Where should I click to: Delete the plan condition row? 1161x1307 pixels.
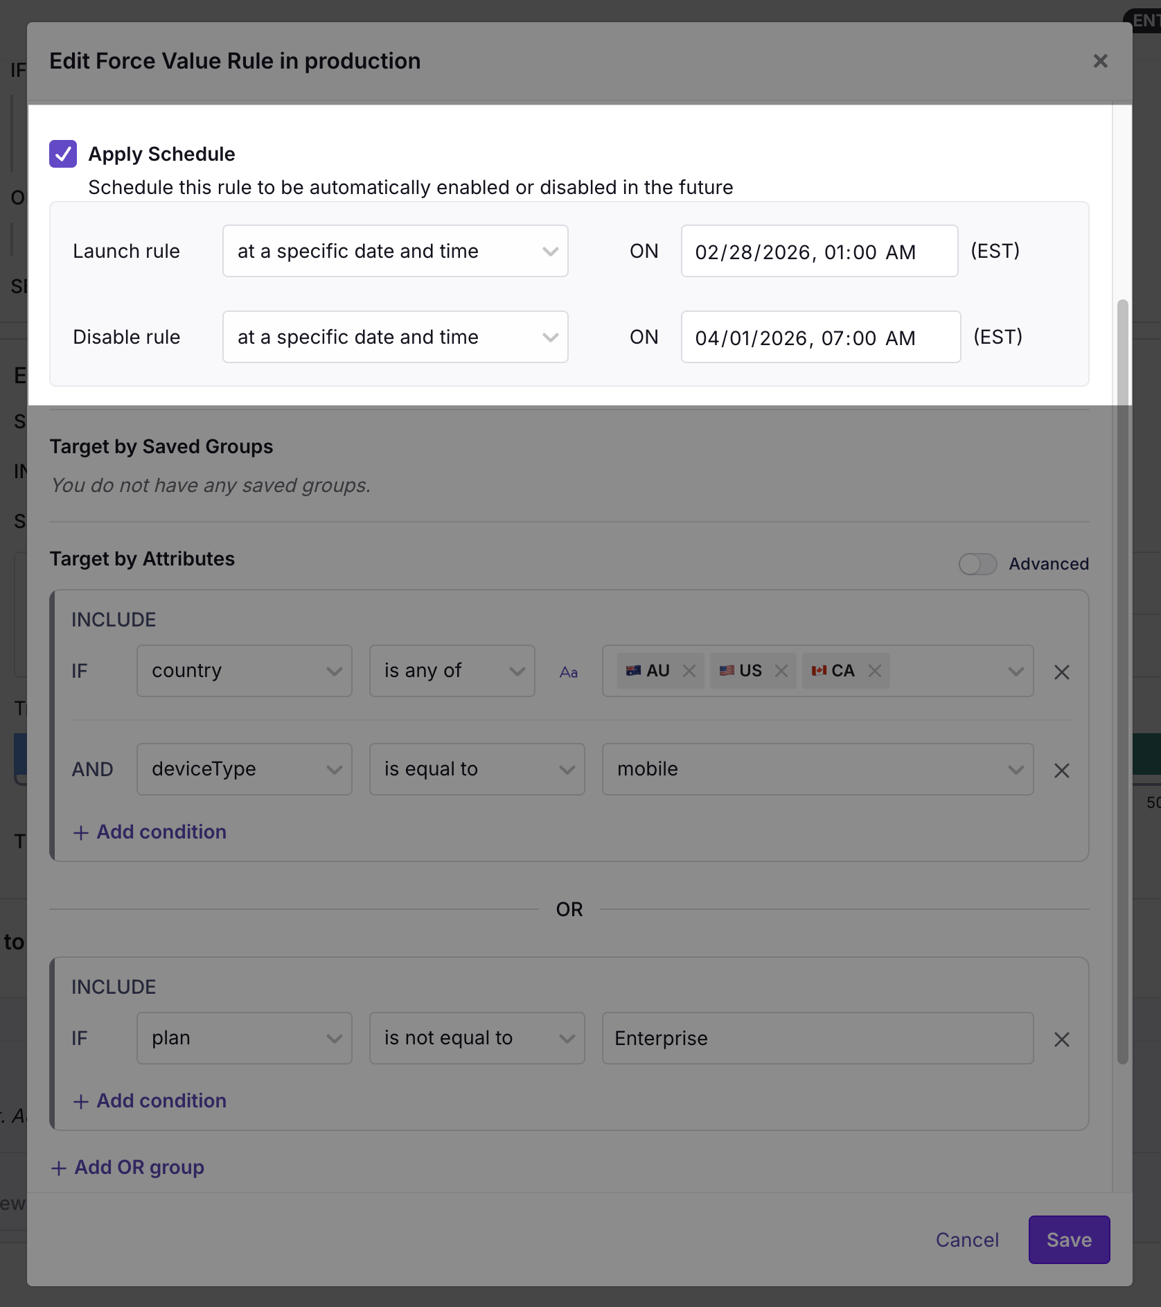1061,1040
